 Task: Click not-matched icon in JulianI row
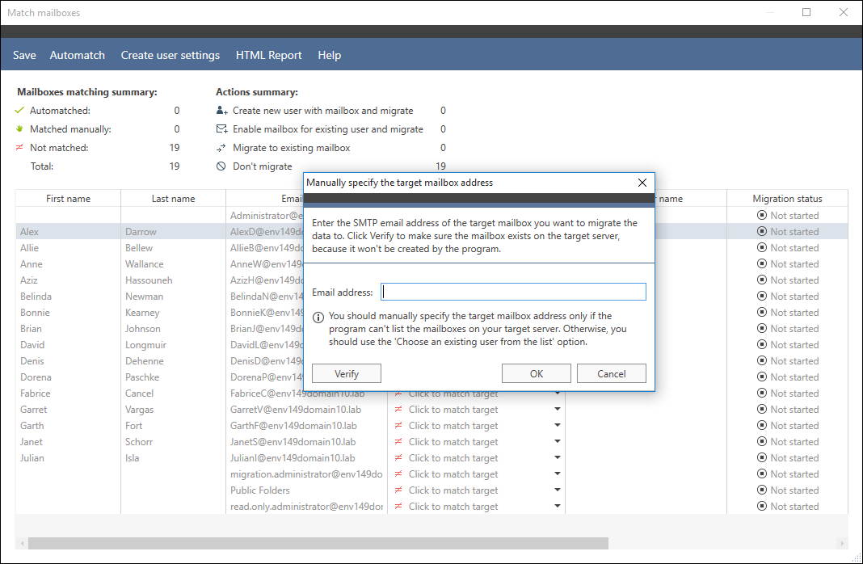pyautogui.click(x=398, y=458)
